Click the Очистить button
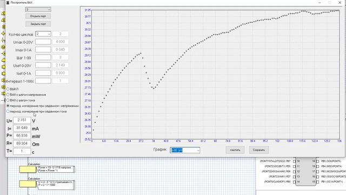Screen dimensions: 346x195 [235, 150]
